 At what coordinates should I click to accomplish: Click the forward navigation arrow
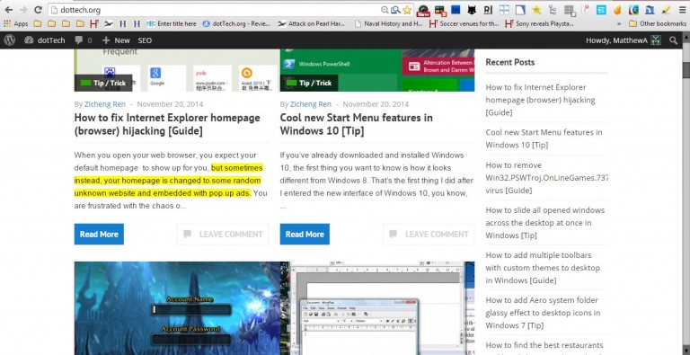point(23,10)
